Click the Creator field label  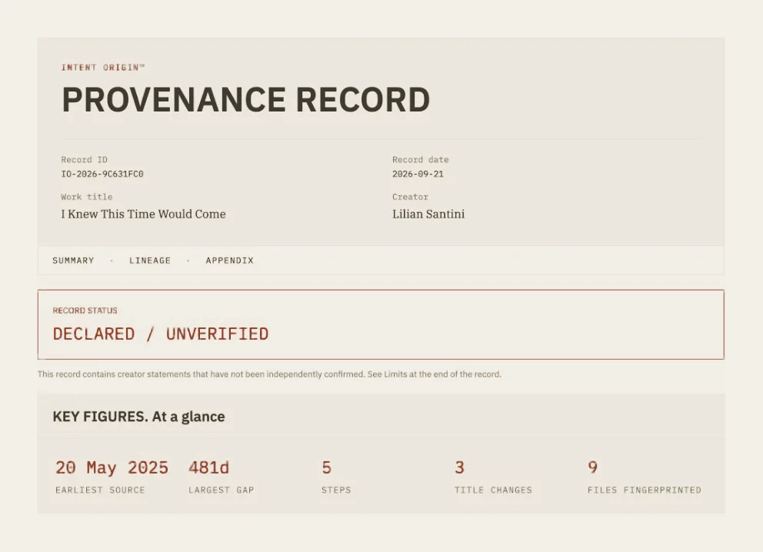point(410,197)
